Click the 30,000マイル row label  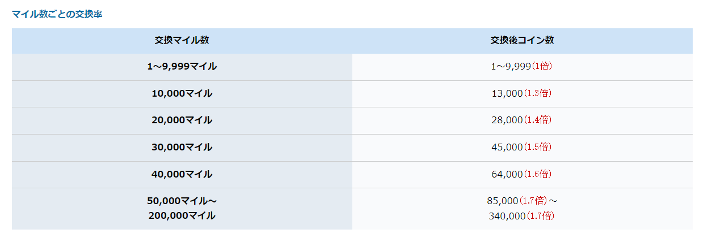[182, 147]
